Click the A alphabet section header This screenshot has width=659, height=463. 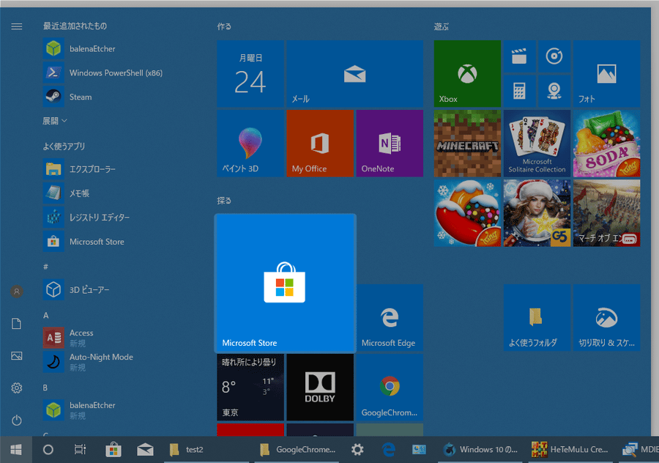(x=46, y=316)
